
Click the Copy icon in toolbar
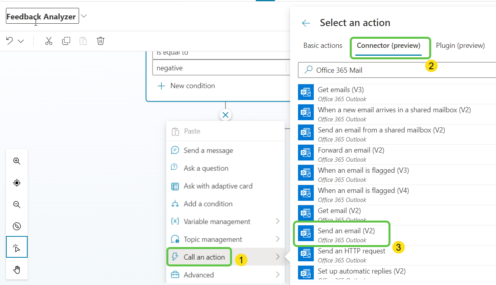coord(66,41)
